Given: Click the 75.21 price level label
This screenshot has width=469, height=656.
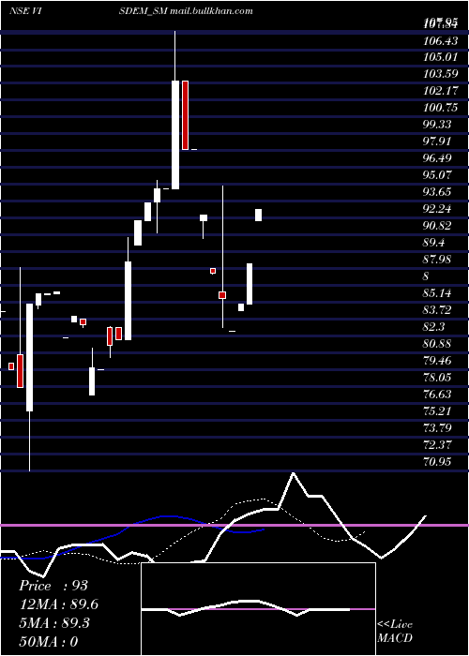Looking at the screenshot, I should click(437, 411).
